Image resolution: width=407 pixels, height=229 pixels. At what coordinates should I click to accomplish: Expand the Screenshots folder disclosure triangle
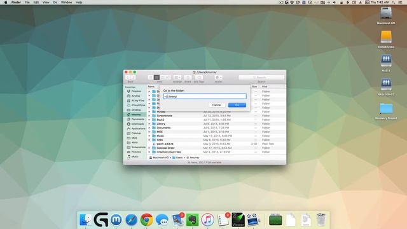(149, 116)
